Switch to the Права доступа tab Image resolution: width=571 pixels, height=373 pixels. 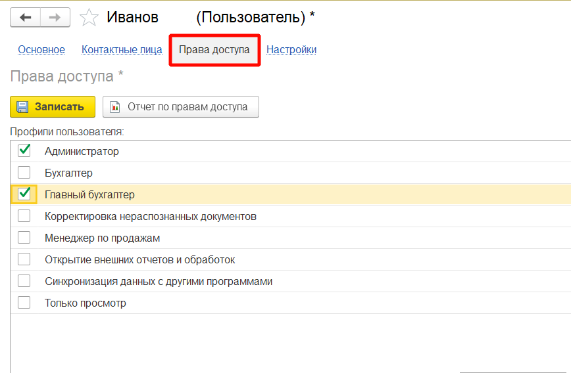[214, 50]
